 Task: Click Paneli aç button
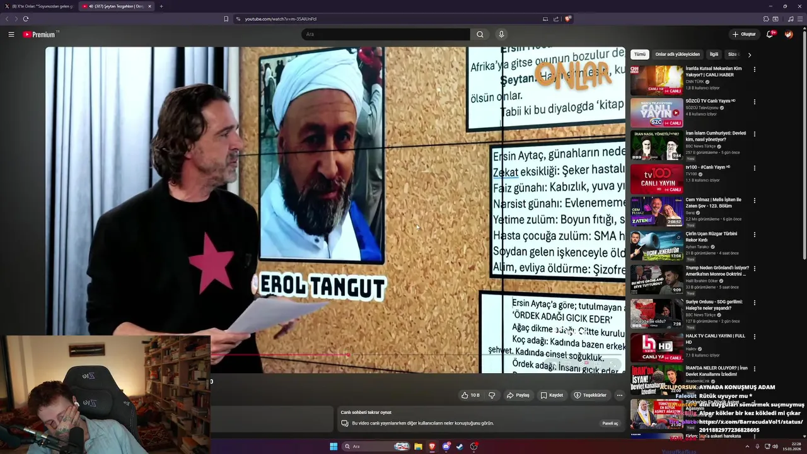coord(610,423)
